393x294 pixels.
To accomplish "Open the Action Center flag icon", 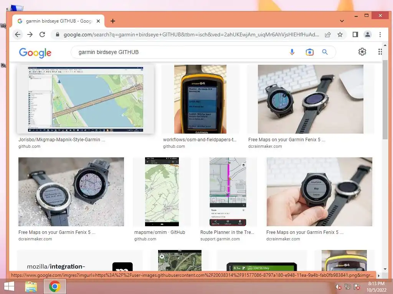I will (x=357, y=287).
